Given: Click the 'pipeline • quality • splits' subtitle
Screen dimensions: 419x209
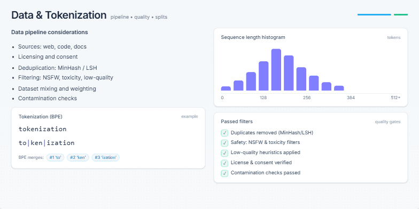Looking at the screenshot, I should (x=139, y=17).
